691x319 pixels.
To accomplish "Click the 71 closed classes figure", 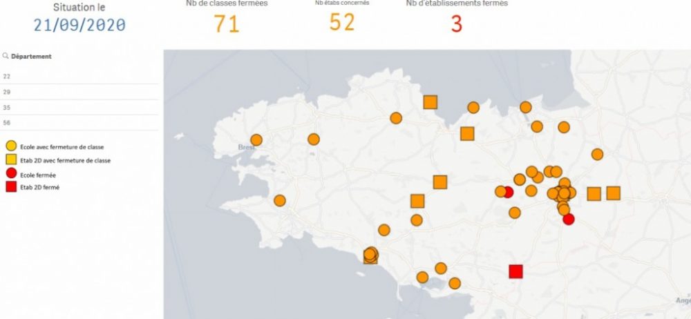I will click(x=226, y=25).
